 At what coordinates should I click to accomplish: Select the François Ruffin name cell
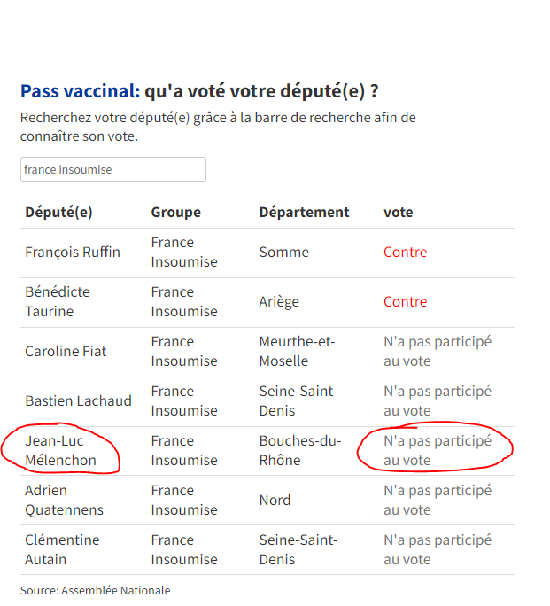click(x=73, y=252)
